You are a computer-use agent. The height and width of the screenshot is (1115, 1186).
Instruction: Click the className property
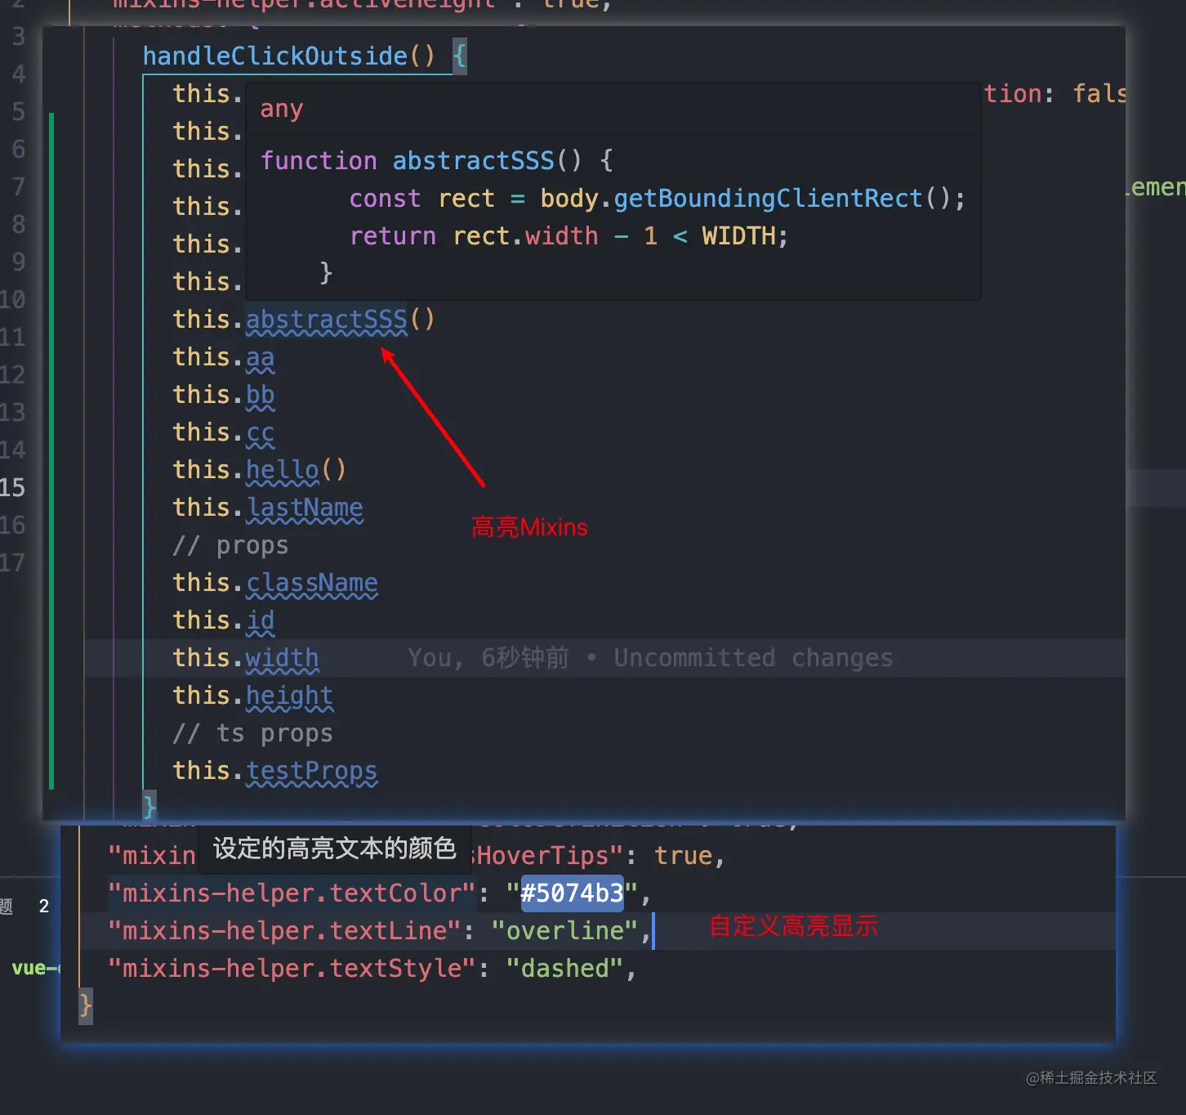coord(311,583)
